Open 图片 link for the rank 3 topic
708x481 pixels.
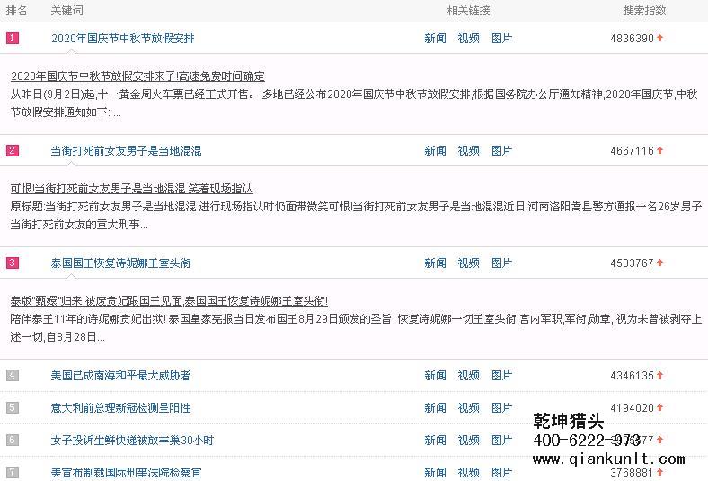pos(501,263)
